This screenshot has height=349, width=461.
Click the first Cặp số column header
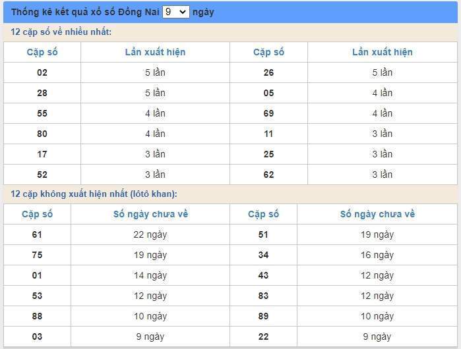tap(42, 52)
